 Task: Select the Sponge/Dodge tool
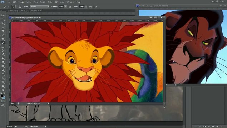click(x=3, y=66)
